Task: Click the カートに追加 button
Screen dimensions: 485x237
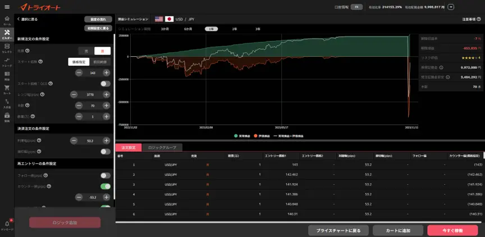Action: tap(397, 230)
